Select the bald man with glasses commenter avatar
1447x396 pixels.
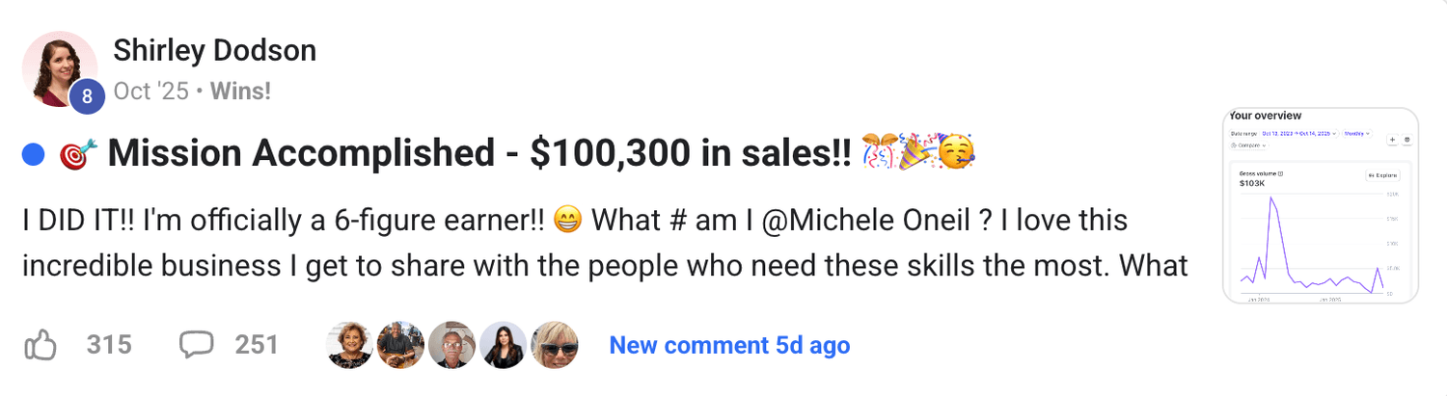tap(452, 345)
